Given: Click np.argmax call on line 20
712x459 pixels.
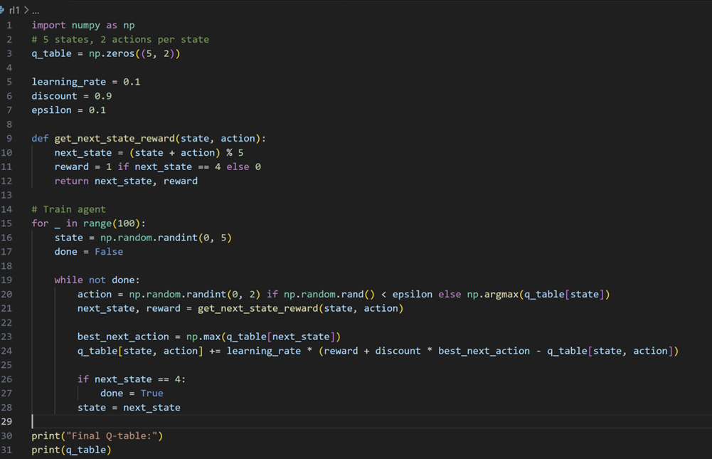Looking at the screenshot, I should (x=538, y=294).
